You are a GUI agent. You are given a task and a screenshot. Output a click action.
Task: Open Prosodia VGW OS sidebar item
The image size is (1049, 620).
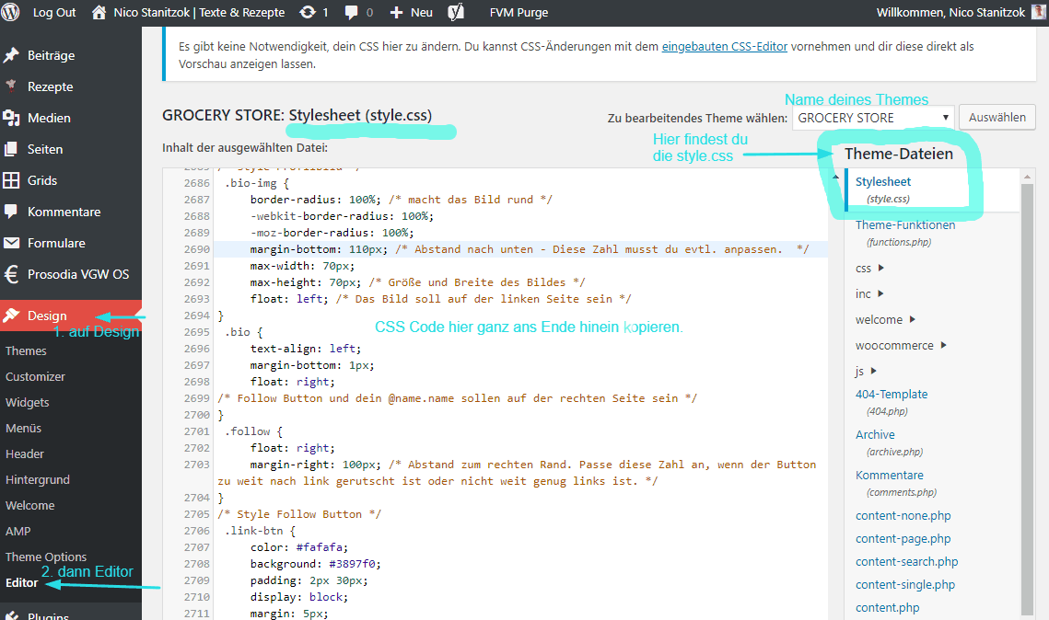(78, 274)
